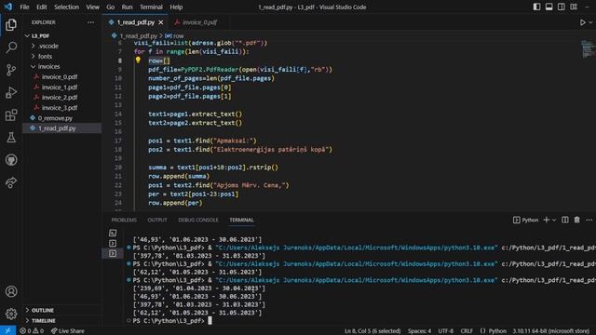
Task: Close the 1_read_pdf.py editor tab
Action: pyautogui.click(x=161, y=22)
